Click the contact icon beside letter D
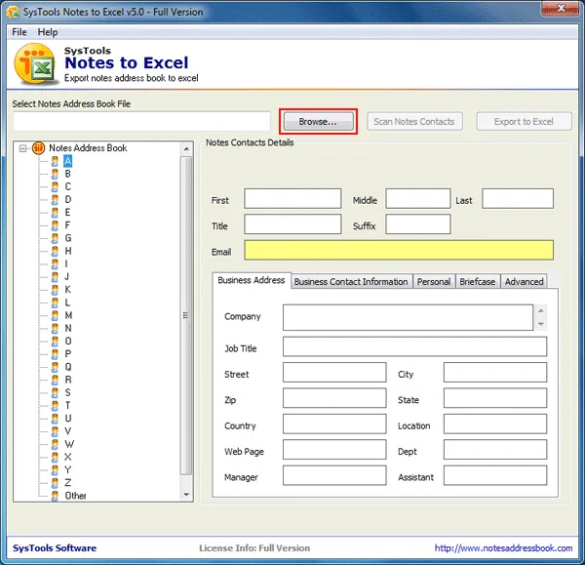The height and width of the screenshot is (565, 585). click(x=55, y=199)
